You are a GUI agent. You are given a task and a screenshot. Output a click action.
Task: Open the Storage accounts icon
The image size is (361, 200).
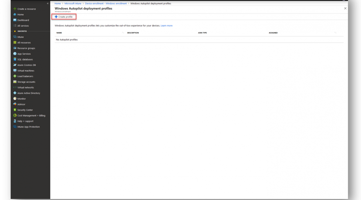15,82
